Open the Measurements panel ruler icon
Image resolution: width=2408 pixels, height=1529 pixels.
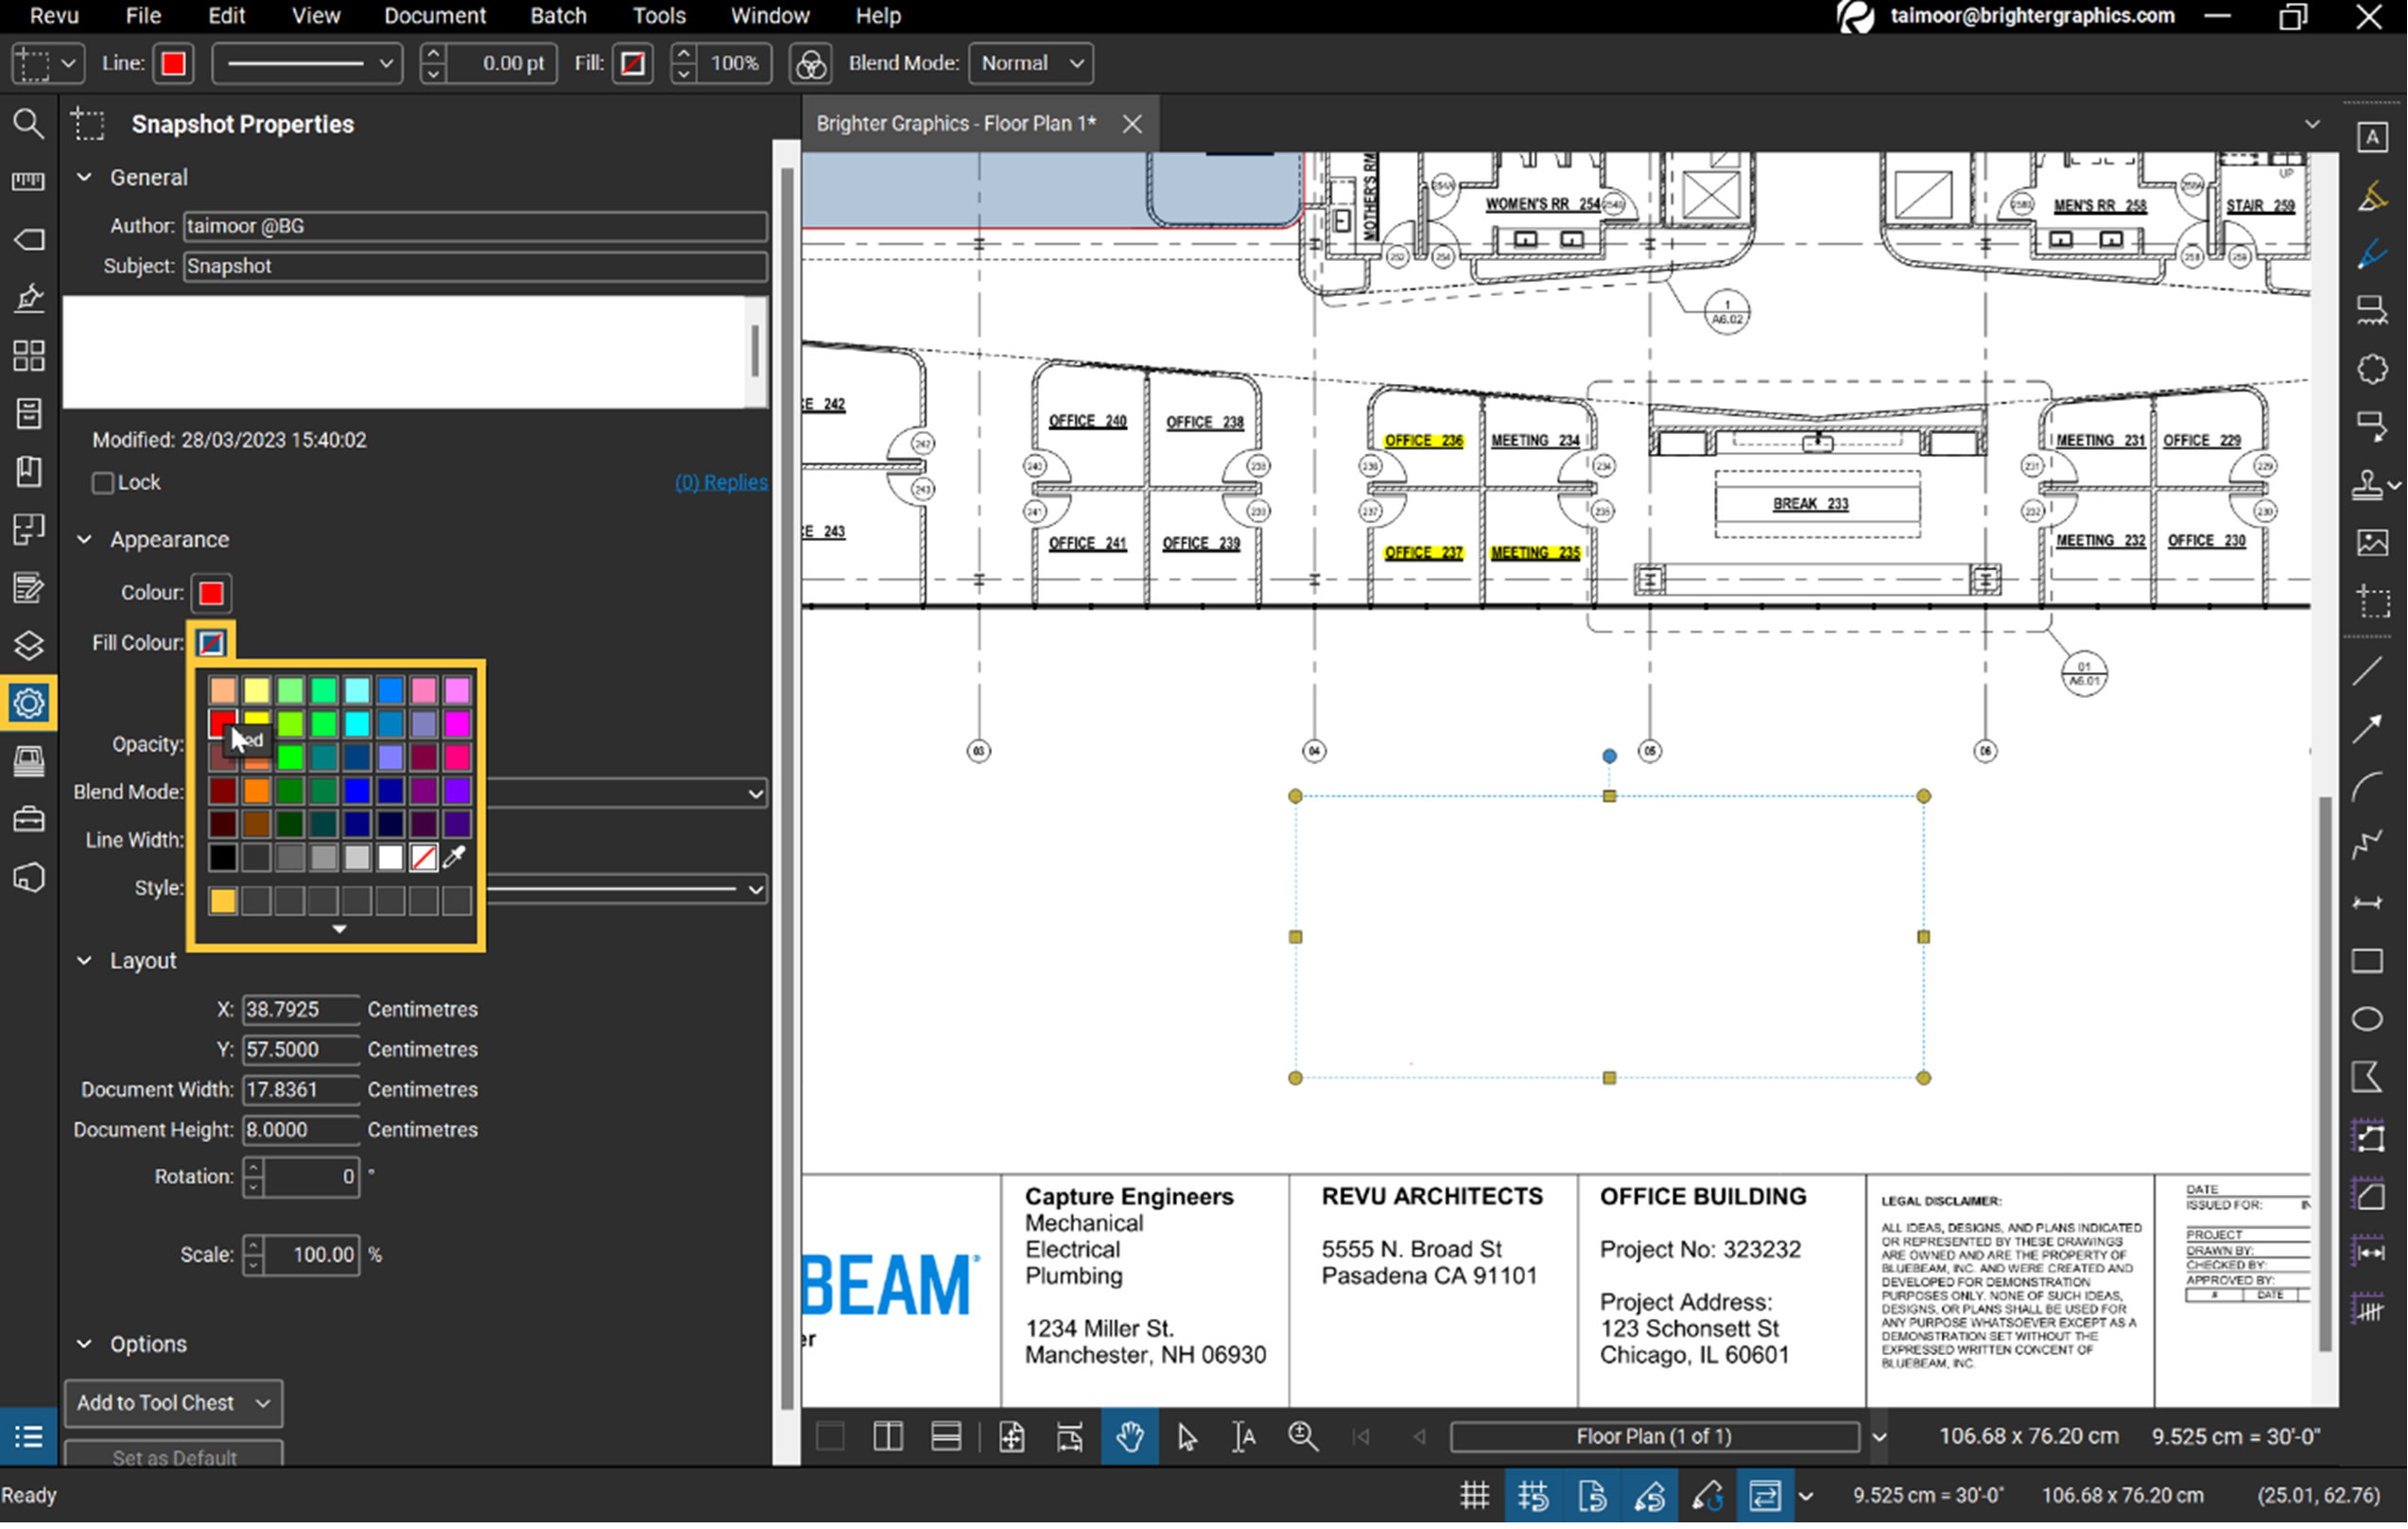(28, 181)
